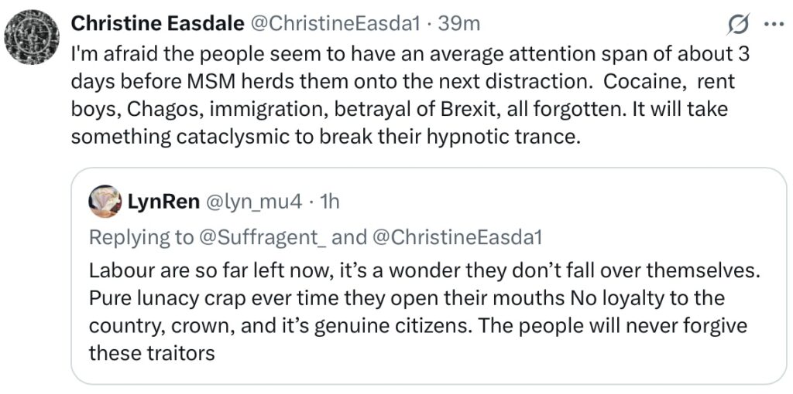Click the 'break their hypnotic trance' line
The width and height of the screenshot is (793, 394).
[x=324, y=137]
